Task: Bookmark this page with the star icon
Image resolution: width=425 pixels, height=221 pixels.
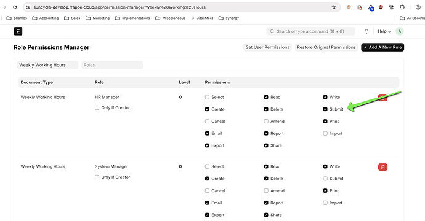Action: point(334,7)
